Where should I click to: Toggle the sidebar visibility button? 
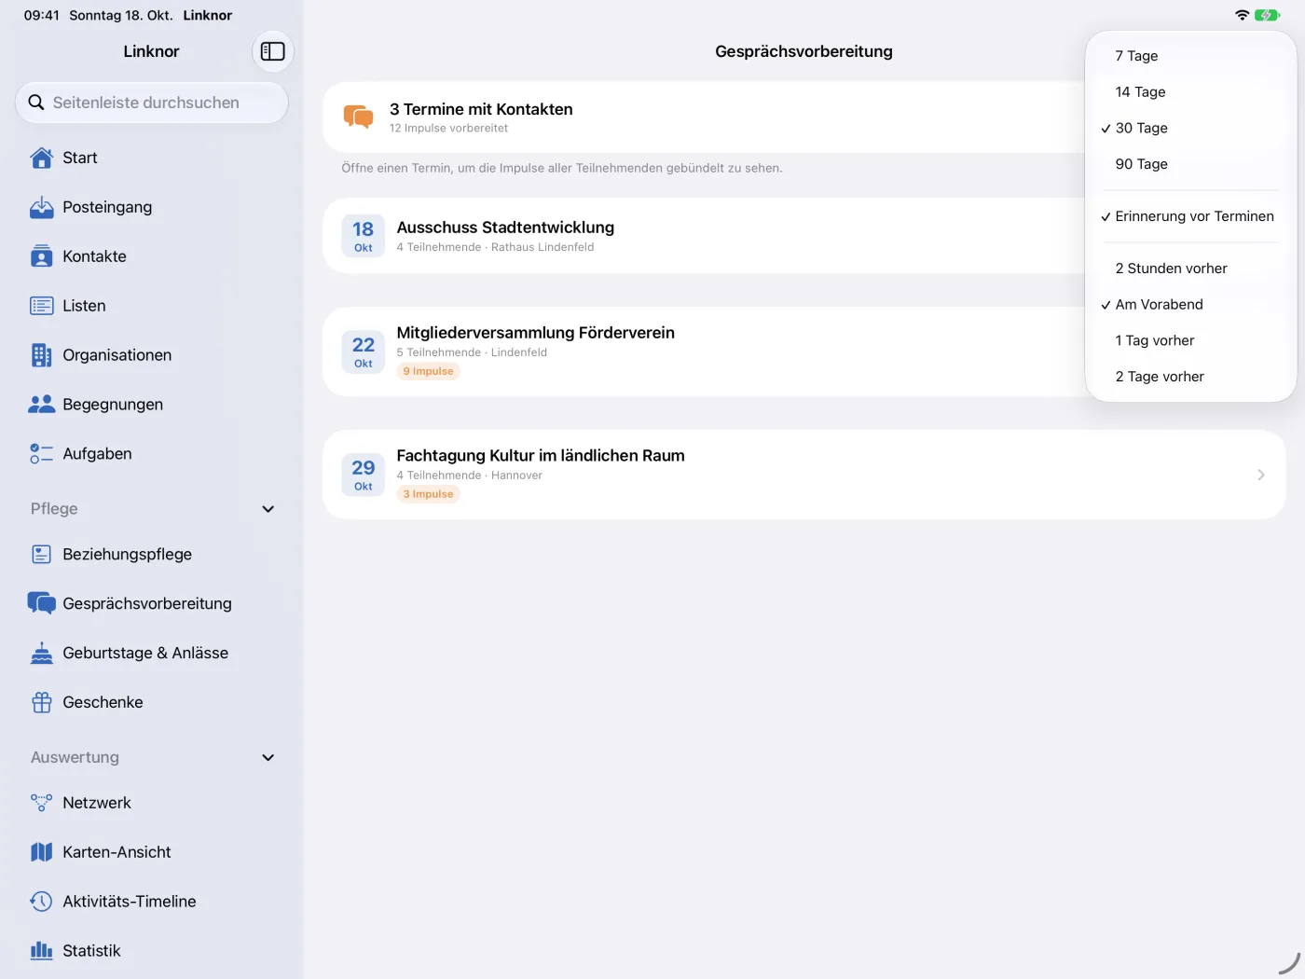pyautogui.click(x=273, y=51)
